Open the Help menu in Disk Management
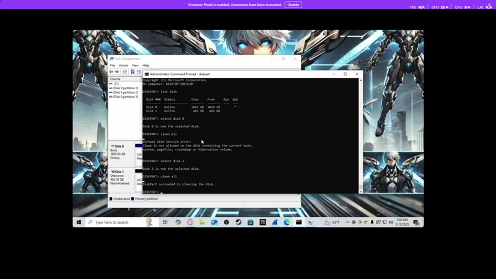Image resolution: width=496 pixels, height=279 pixels. click(146, 65)
